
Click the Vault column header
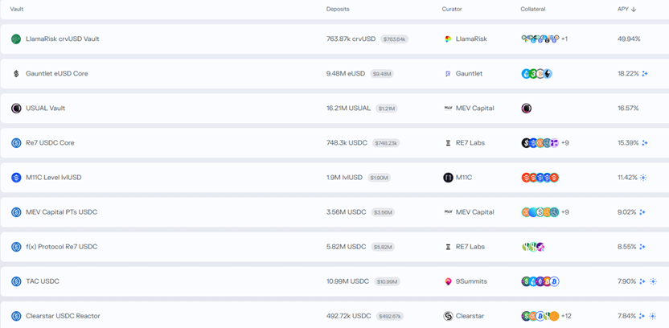tap(17, 10)
